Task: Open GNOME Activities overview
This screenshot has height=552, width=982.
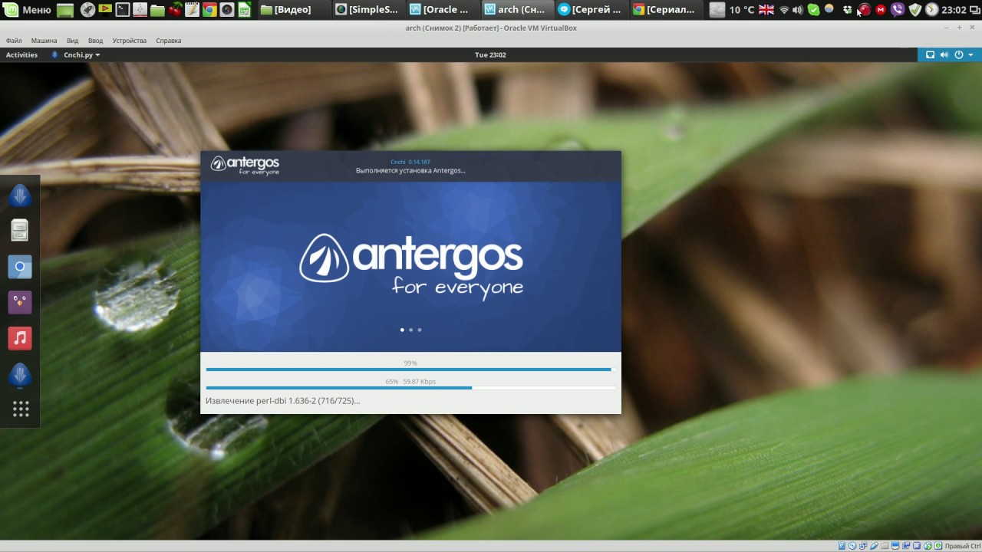Action: (21, 54)
